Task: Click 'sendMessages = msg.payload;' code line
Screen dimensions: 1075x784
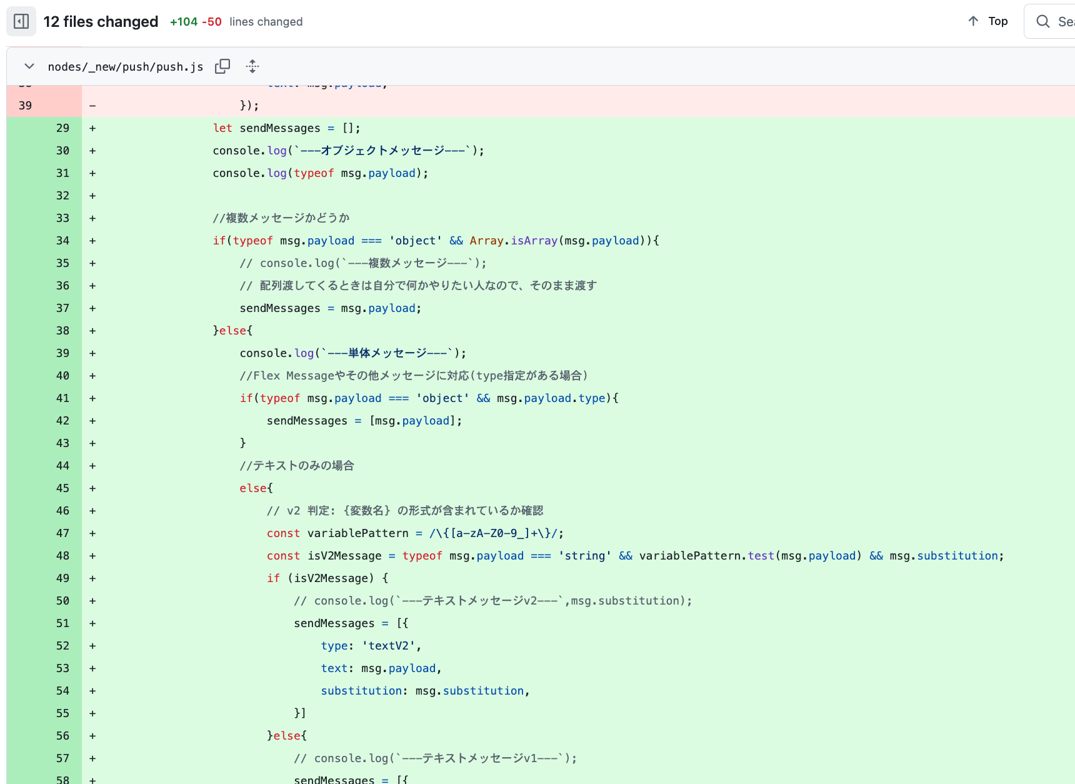Action: coord(331,308)
